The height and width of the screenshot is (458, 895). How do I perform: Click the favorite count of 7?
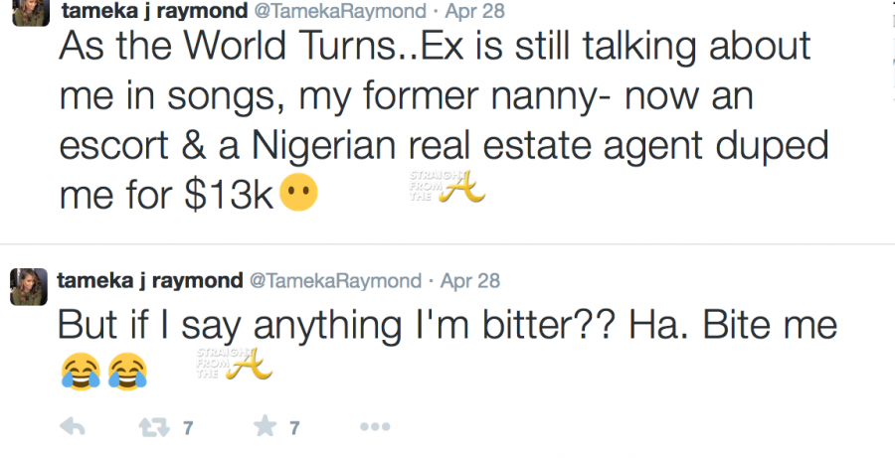(294, 427)
